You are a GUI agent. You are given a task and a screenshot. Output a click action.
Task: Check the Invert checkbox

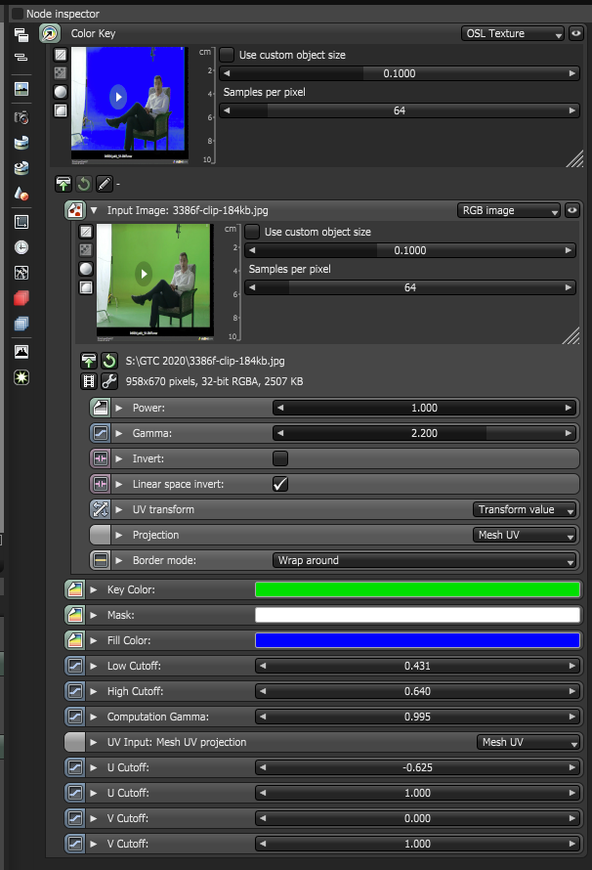click(280, 458)
